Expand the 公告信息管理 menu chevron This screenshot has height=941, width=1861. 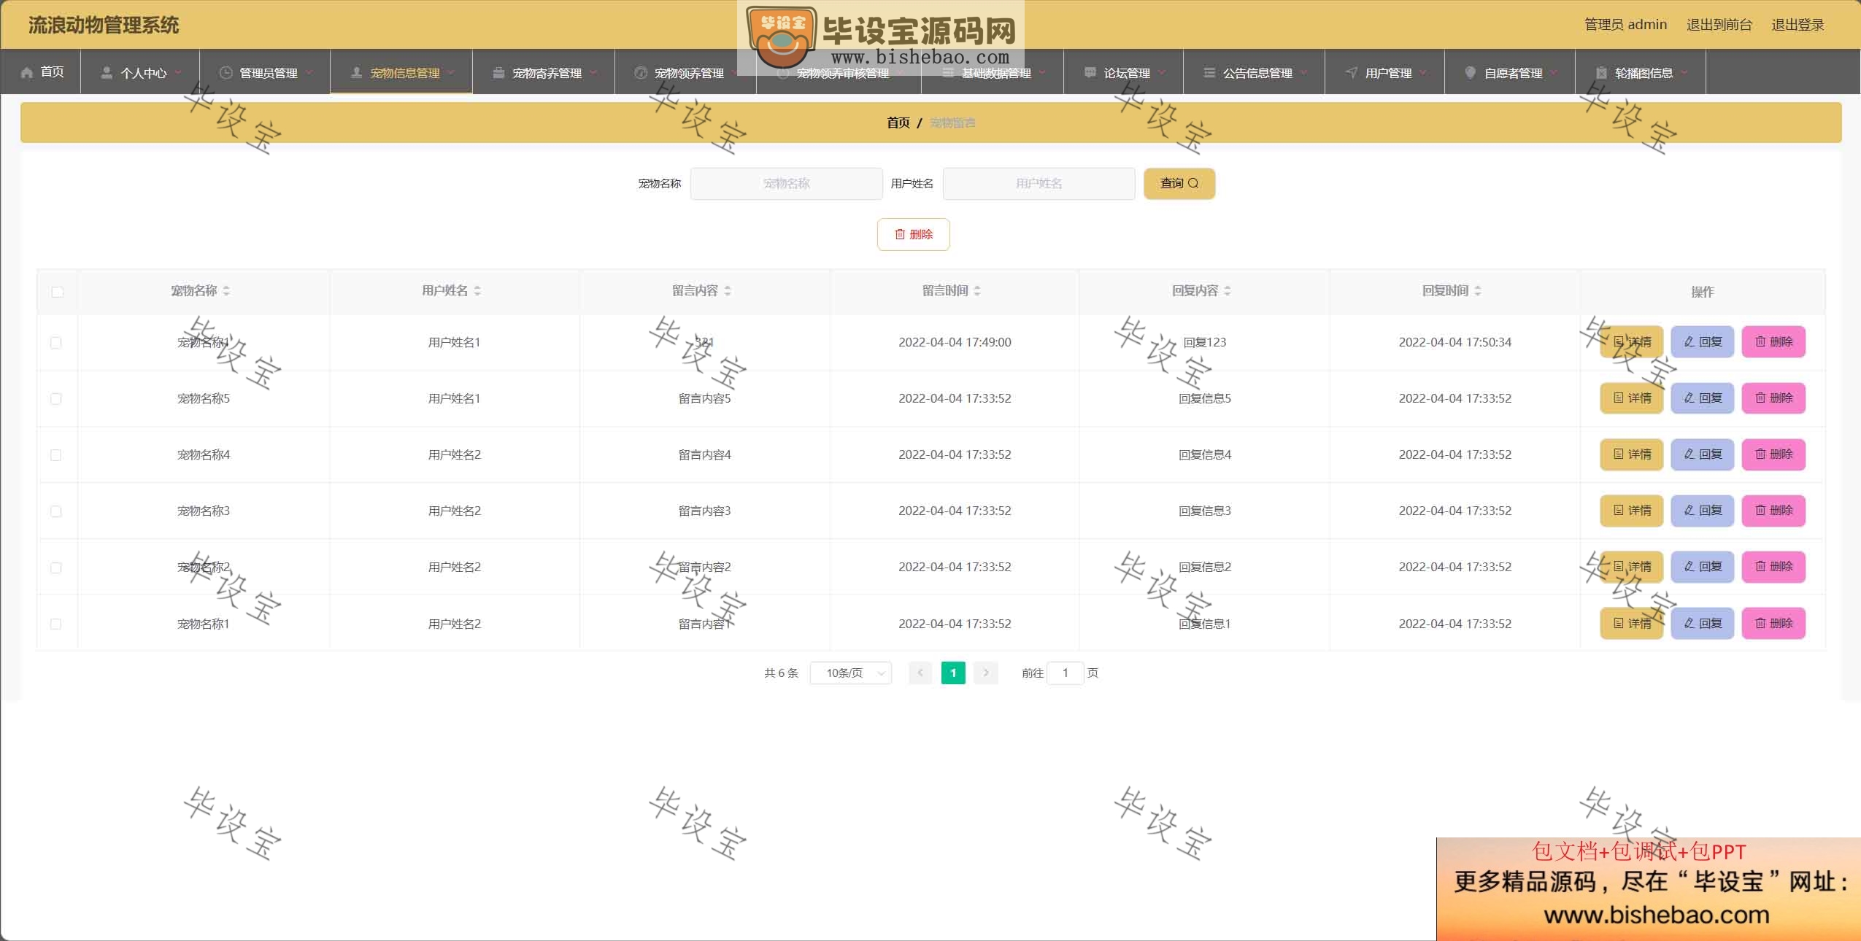pos(1303,72)
